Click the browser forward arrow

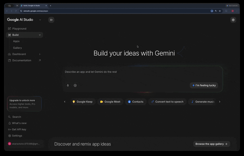11,11
